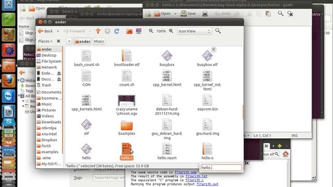Click the browser Home icon
The height and width of the screenshot is (187, 333).
click(x=286, y=154)
